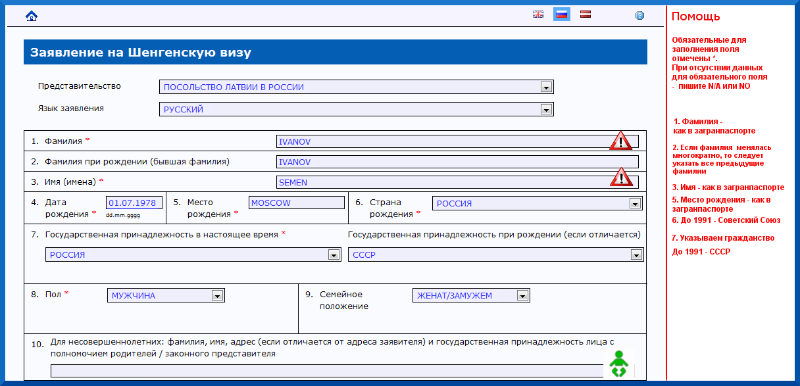
Task: Click the place of birth MOSCOW field
Action: (x=296, y=203)
